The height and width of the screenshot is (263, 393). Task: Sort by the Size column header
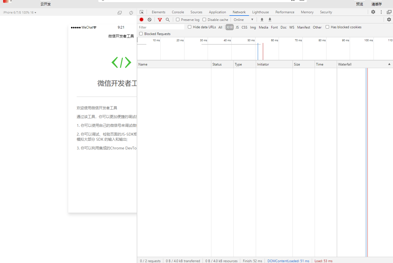point(304,64)
